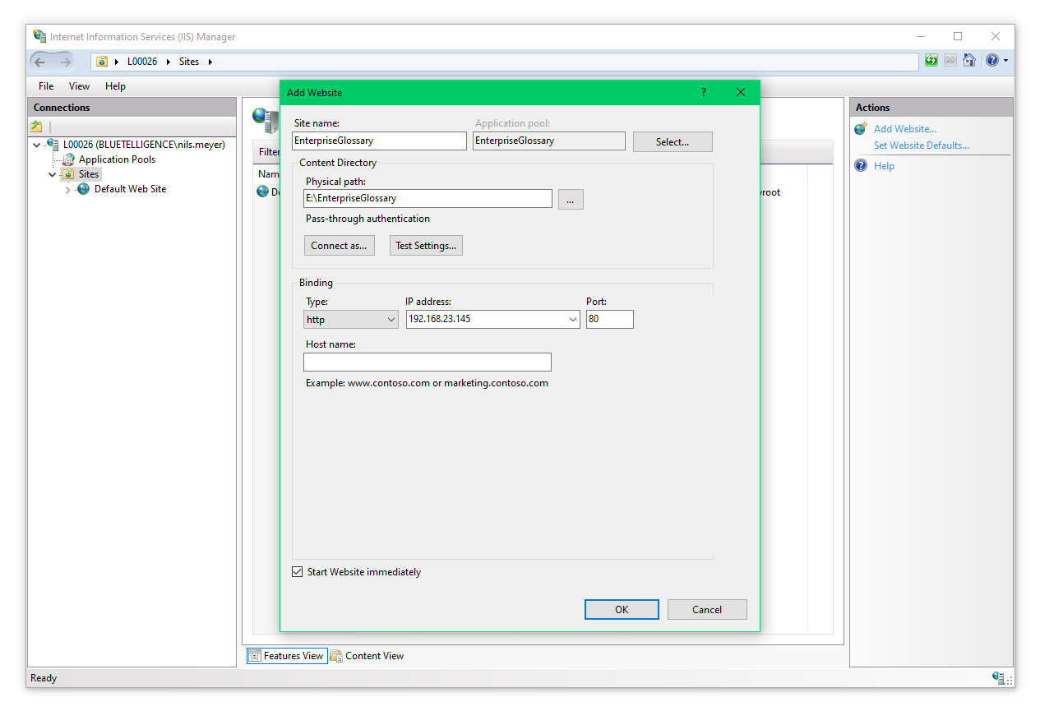Open the binding Type dropdown
Image resolution: width=1040 pixels, height=711 pixels.
(351, 320)
